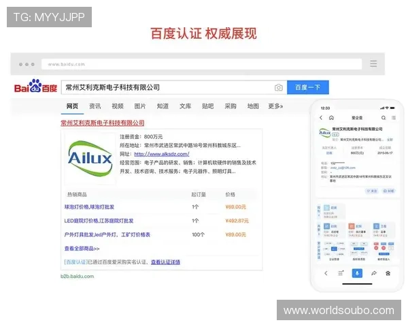Open the http://www.alksdz.com/ website link

pyautogui.click(x=162, y=154)
